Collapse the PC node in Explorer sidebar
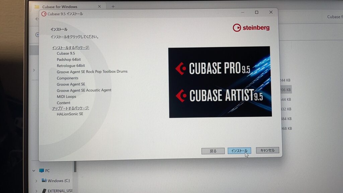This screenshot has width=343, height=193. (34, 171)
